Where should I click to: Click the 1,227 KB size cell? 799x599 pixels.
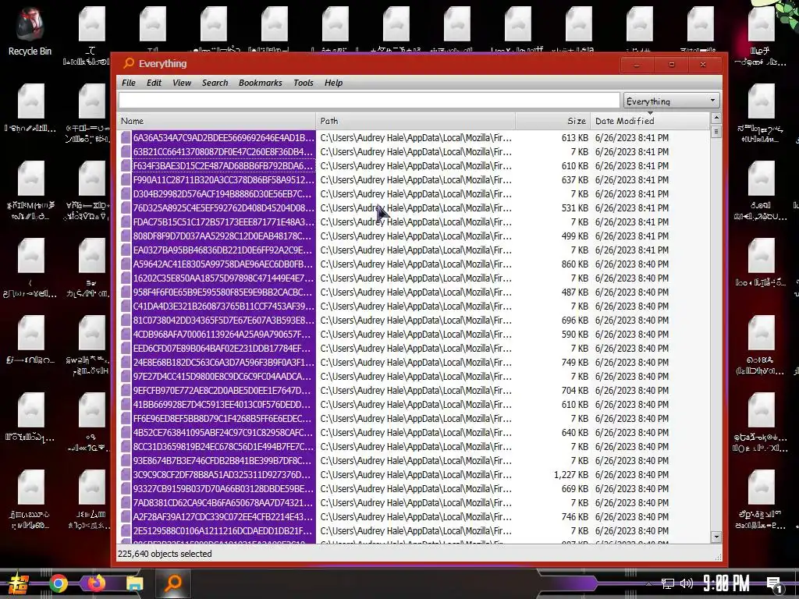[x=570, y=475]
